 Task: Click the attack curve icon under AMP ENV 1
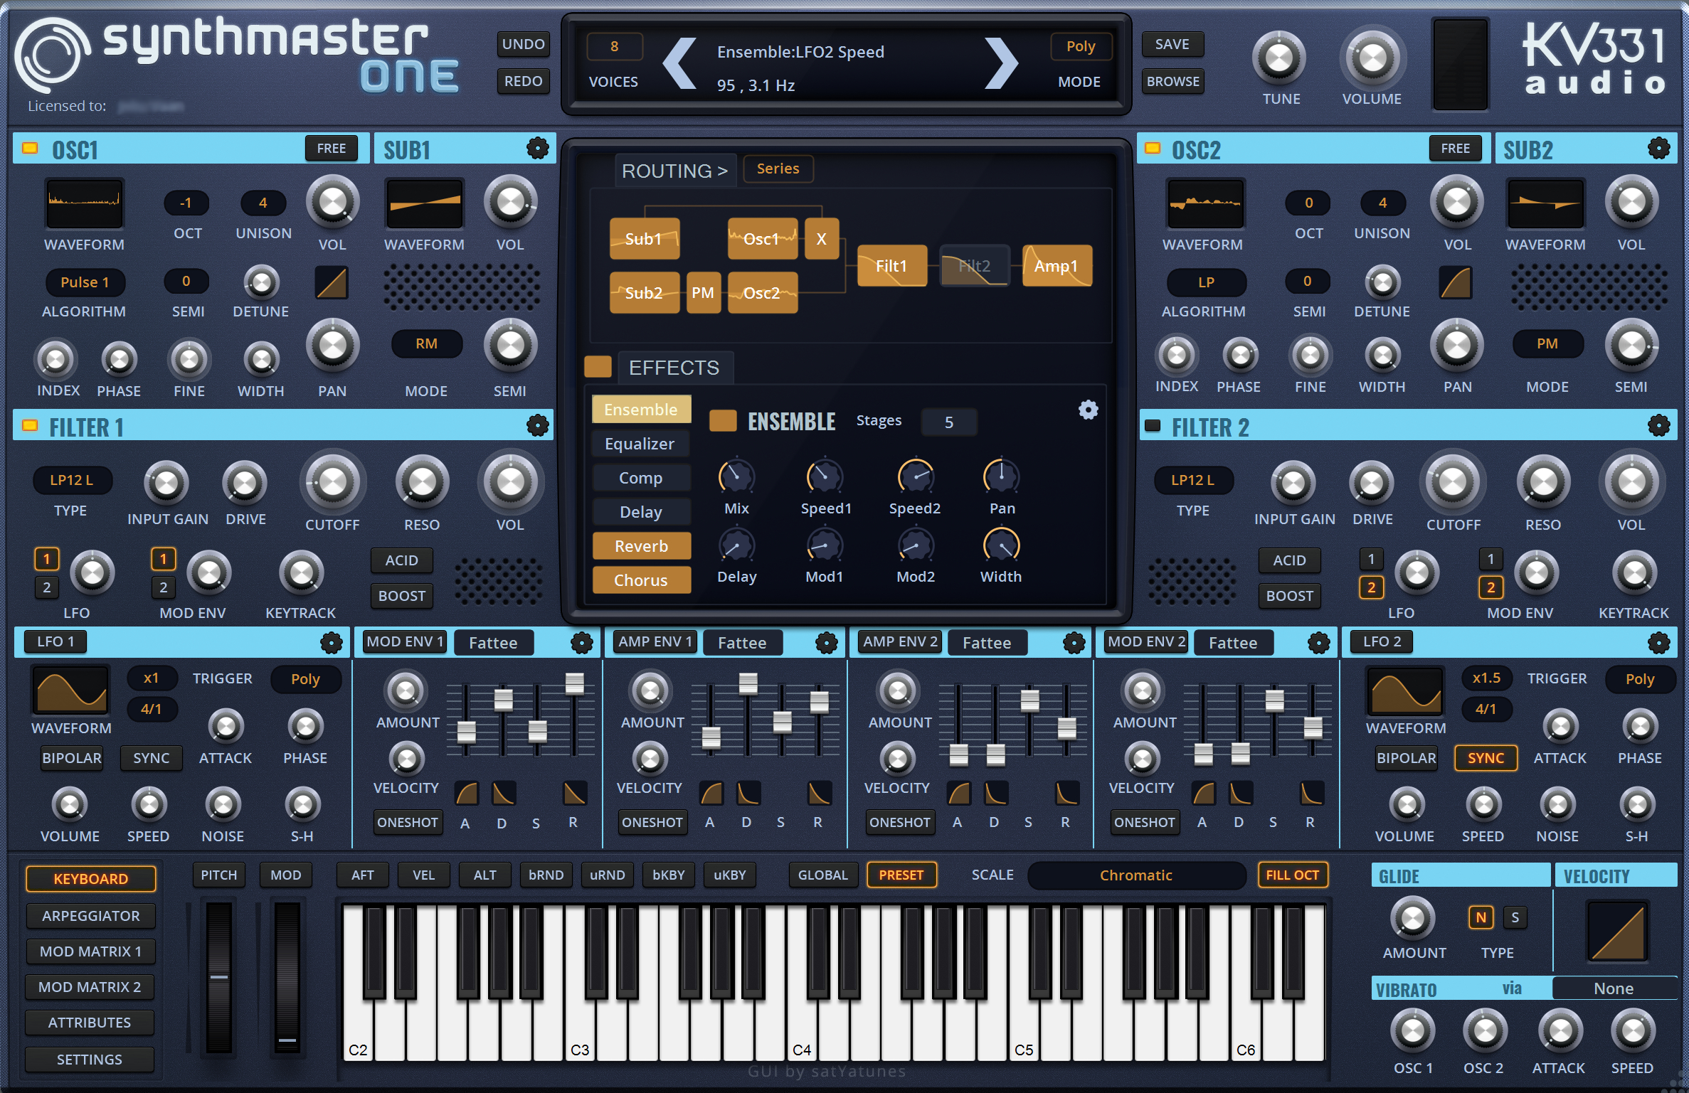tap(710, 791)
